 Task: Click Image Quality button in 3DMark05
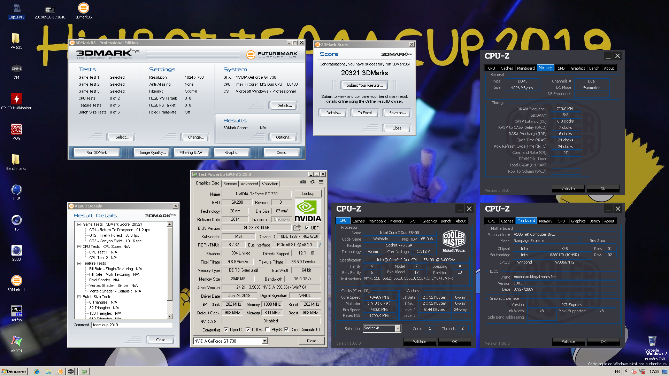coord(152,152)
